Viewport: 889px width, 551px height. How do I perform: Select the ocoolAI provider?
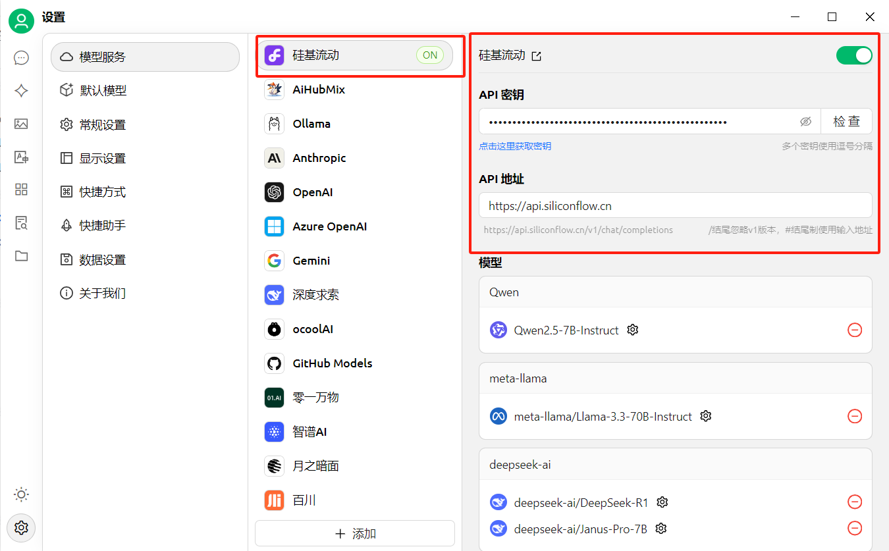355,329
